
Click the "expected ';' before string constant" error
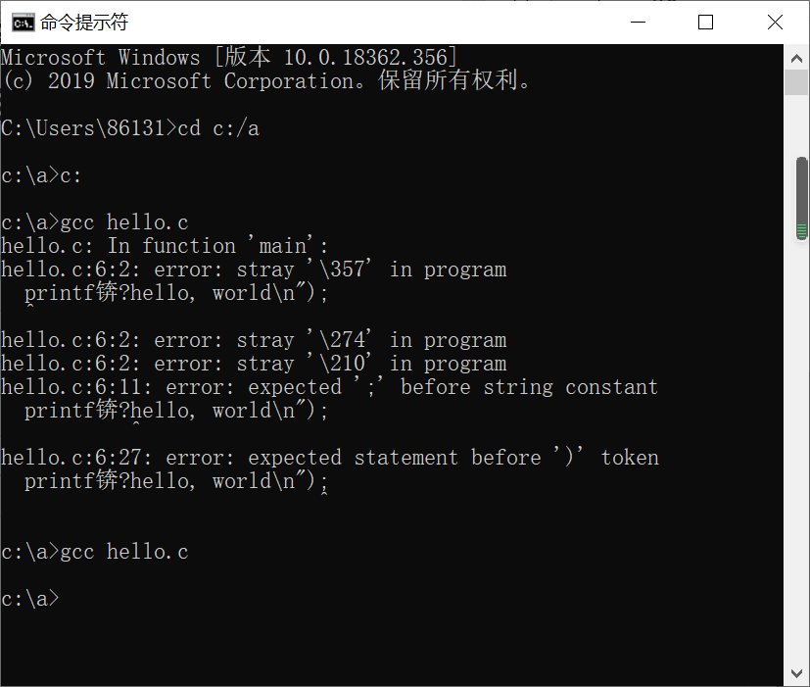(329, 387)
